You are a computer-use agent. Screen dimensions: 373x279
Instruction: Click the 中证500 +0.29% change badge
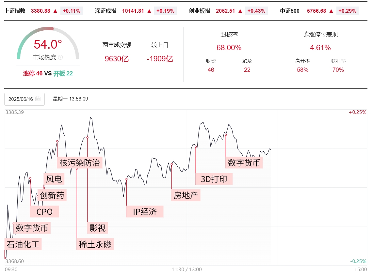[x=347, y=11]
